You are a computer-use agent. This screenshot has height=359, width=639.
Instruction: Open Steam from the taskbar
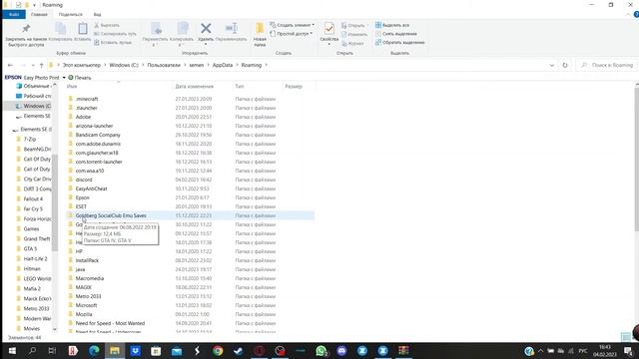click(239, 351)
